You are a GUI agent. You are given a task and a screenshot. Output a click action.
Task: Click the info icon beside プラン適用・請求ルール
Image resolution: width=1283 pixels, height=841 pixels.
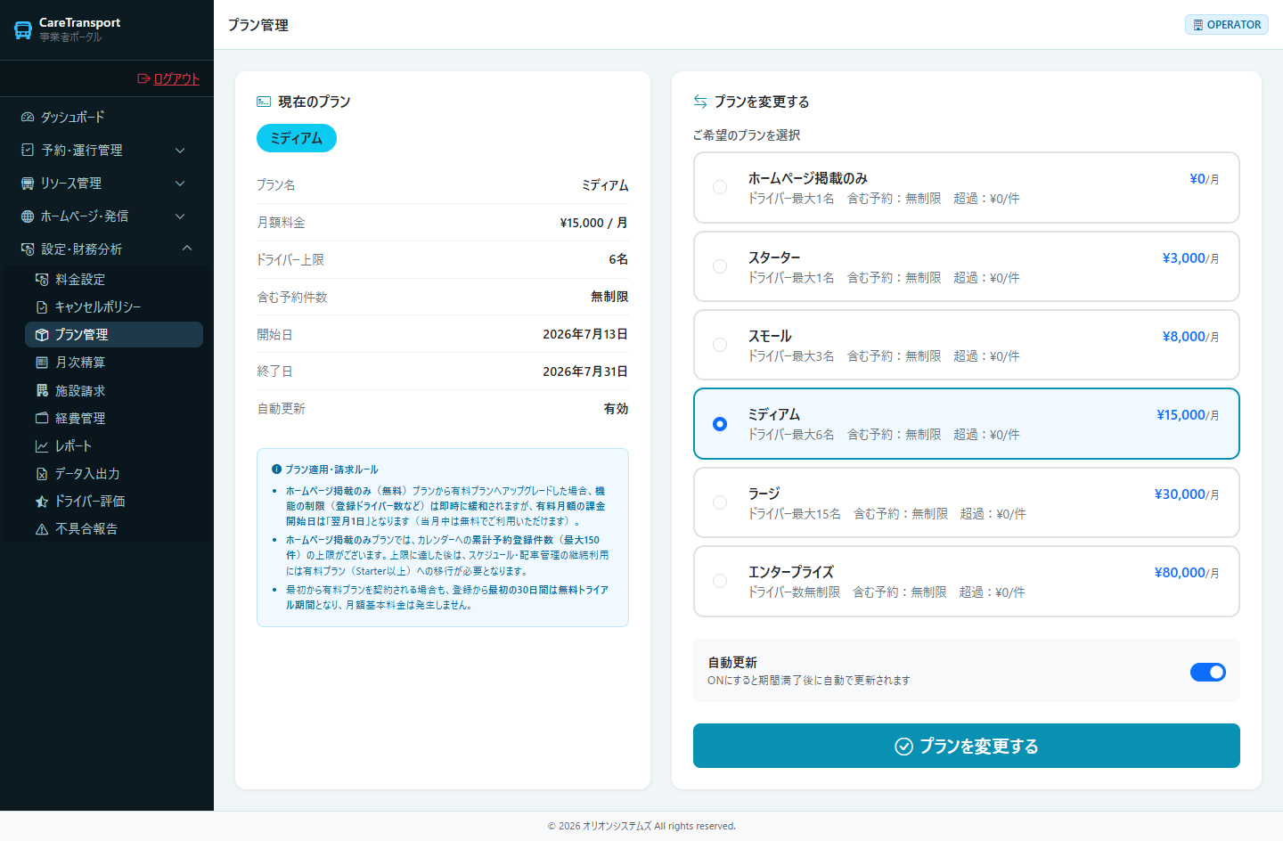coord(276,469)
